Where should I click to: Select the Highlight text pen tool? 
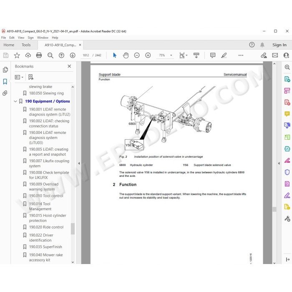[224, 55]
